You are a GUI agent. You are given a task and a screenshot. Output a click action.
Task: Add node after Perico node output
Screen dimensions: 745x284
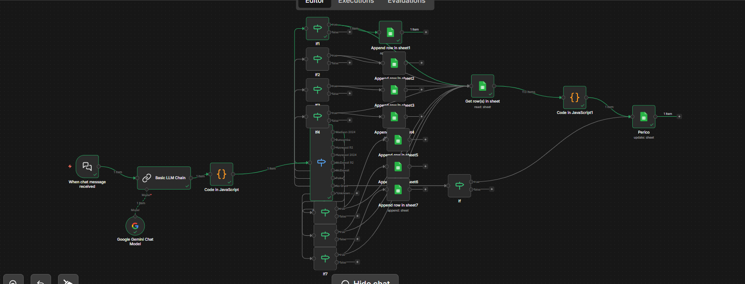[679, 117]
